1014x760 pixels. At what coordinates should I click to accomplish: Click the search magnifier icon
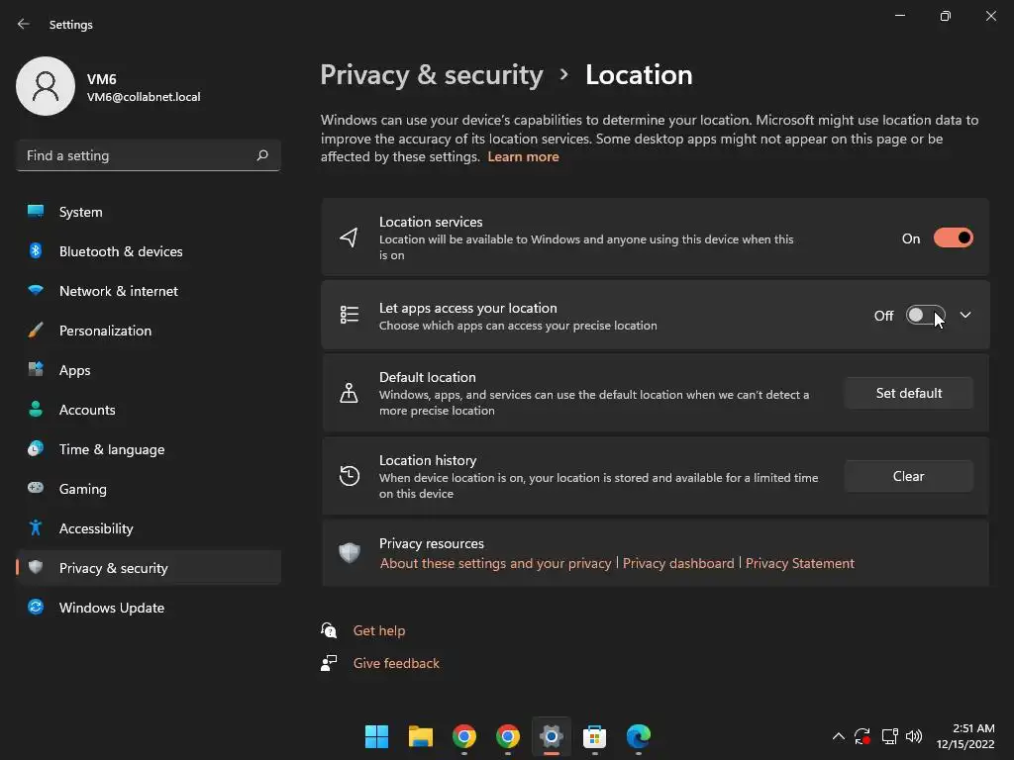(x=262, y=155)
